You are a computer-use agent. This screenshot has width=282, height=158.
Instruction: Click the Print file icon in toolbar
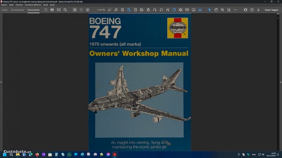pyautogui.click(x=52, y=10)
